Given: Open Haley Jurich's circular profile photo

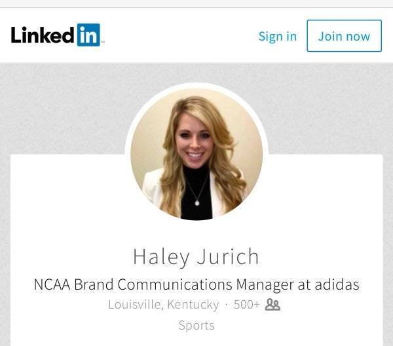Looking at the screenshot, I should point(196,154).
